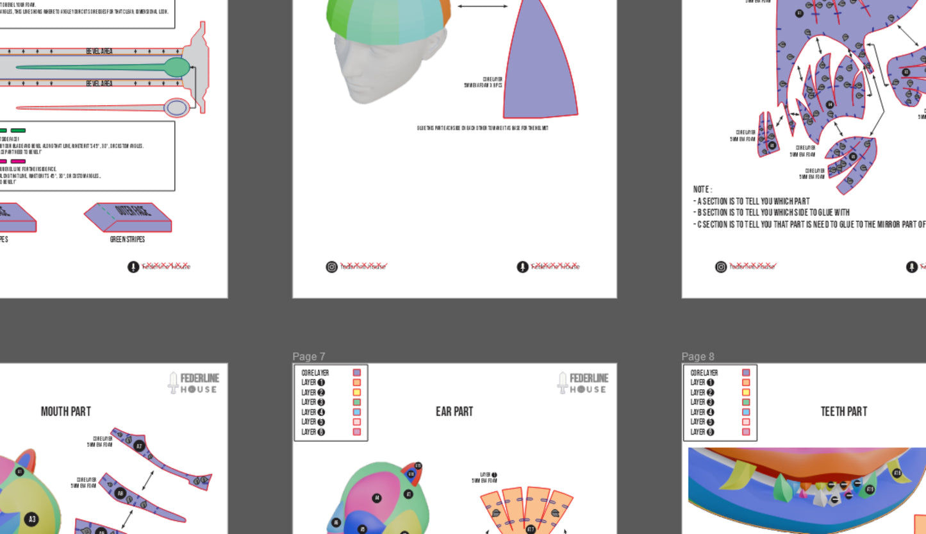Click the GREEN STRIPES caption
The width and height of the screenshot is (926, 534).
coord(127,240)
